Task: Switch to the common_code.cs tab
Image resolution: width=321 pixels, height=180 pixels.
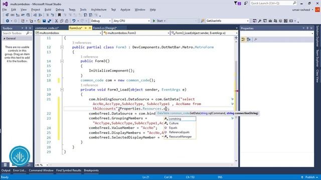Action: coord(47,28)
